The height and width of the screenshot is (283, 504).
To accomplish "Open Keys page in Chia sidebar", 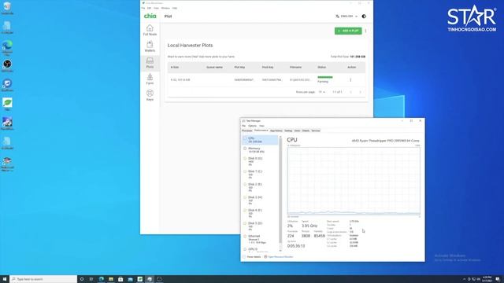I will tap(150, 96).
